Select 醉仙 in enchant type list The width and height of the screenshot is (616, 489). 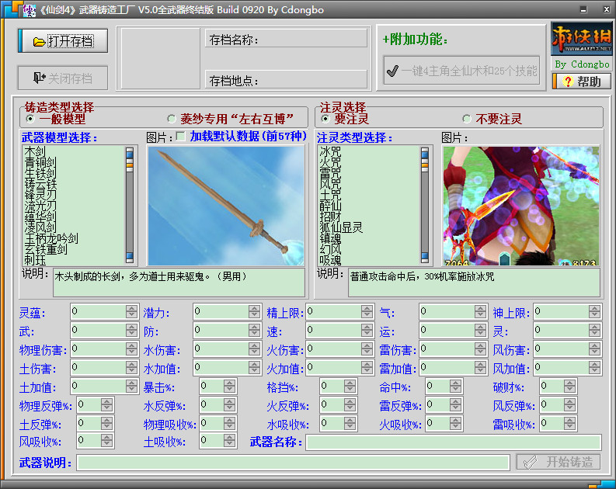(330, 206)
